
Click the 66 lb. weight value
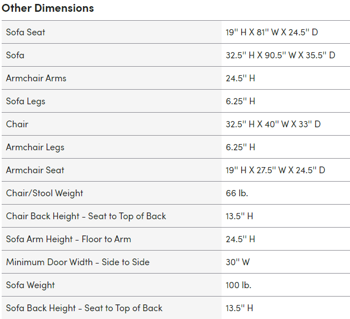(x=237, y=193)
